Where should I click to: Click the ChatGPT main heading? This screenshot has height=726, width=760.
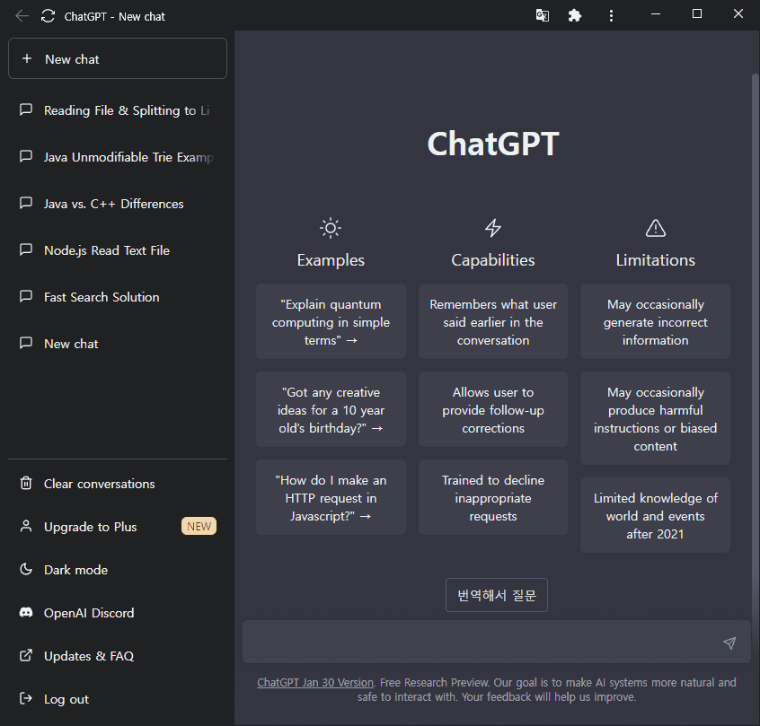[493, 144]
